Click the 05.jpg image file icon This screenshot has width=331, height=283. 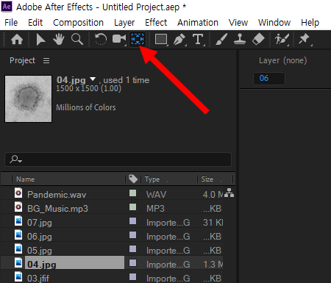18,248
